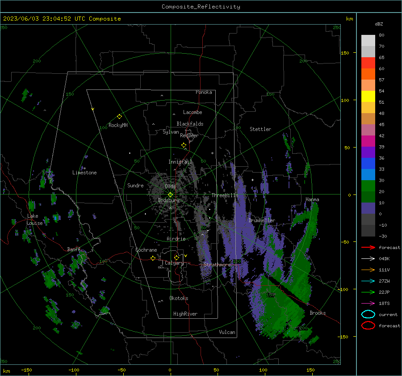The image size is (402, 376).
Task: Click the Lake Louise label
Action: [x=34, y=220]
